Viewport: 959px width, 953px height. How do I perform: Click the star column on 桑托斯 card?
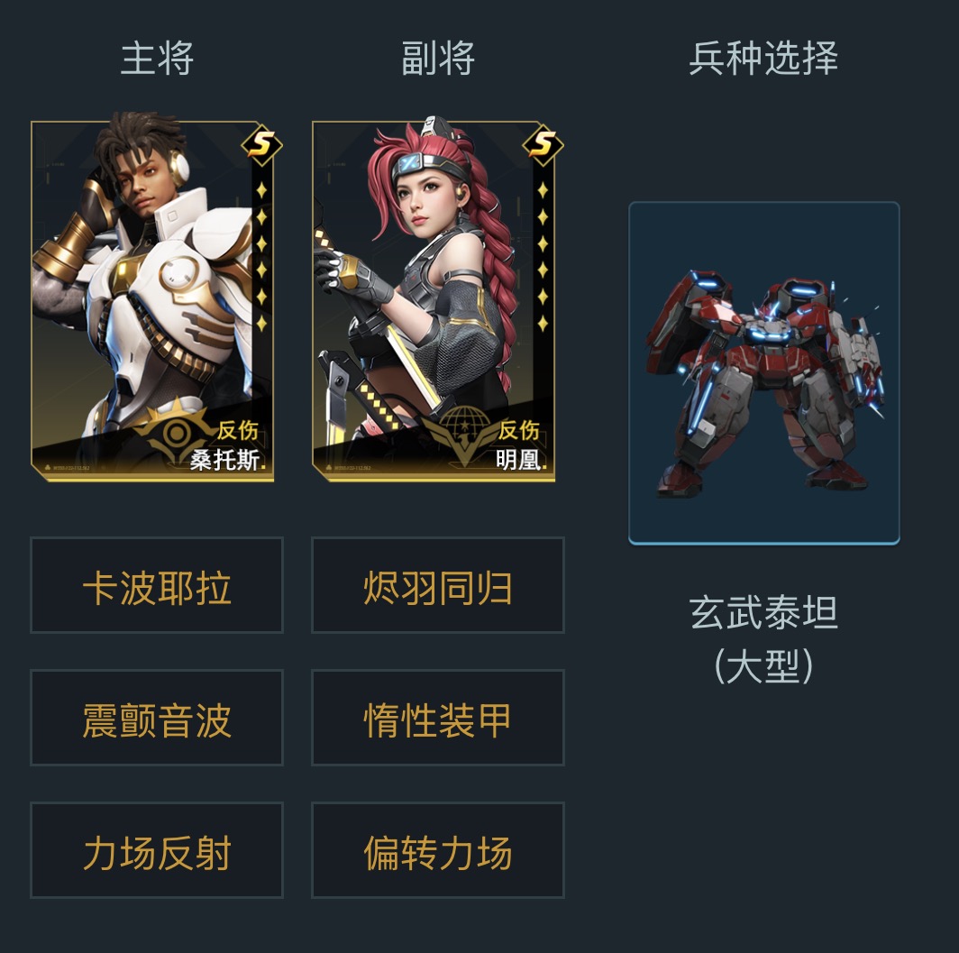click(x=261, y=256)
